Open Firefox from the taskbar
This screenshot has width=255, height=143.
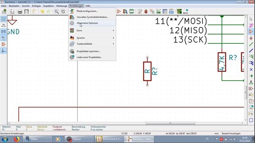coord(16,139)
